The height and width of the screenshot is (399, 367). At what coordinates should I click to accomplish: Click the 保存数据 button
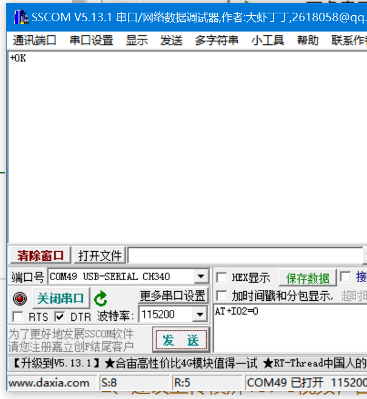pyautogui.click(x=308, y=278)
